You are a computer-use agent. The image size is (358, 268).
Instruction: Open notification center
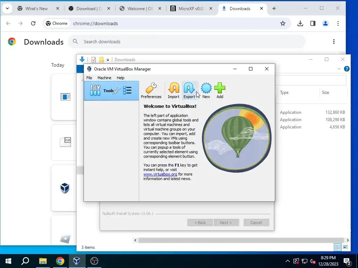coord(347,262)
